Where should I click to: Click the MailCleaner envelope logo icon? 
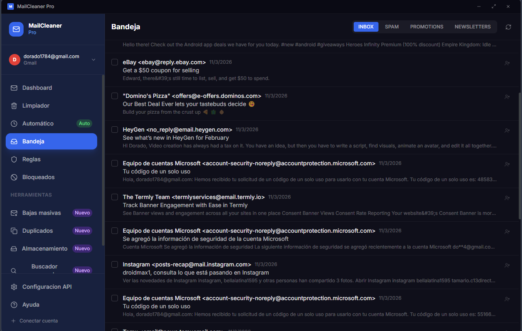pyautogui.click(x=16, y=29)
